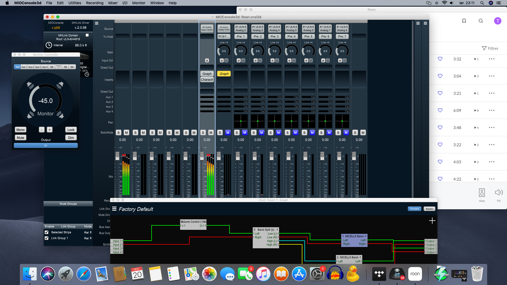507x285 pixels.
Task: Open the Pr:9/1... input selector
Action: (x=224, y=36)
